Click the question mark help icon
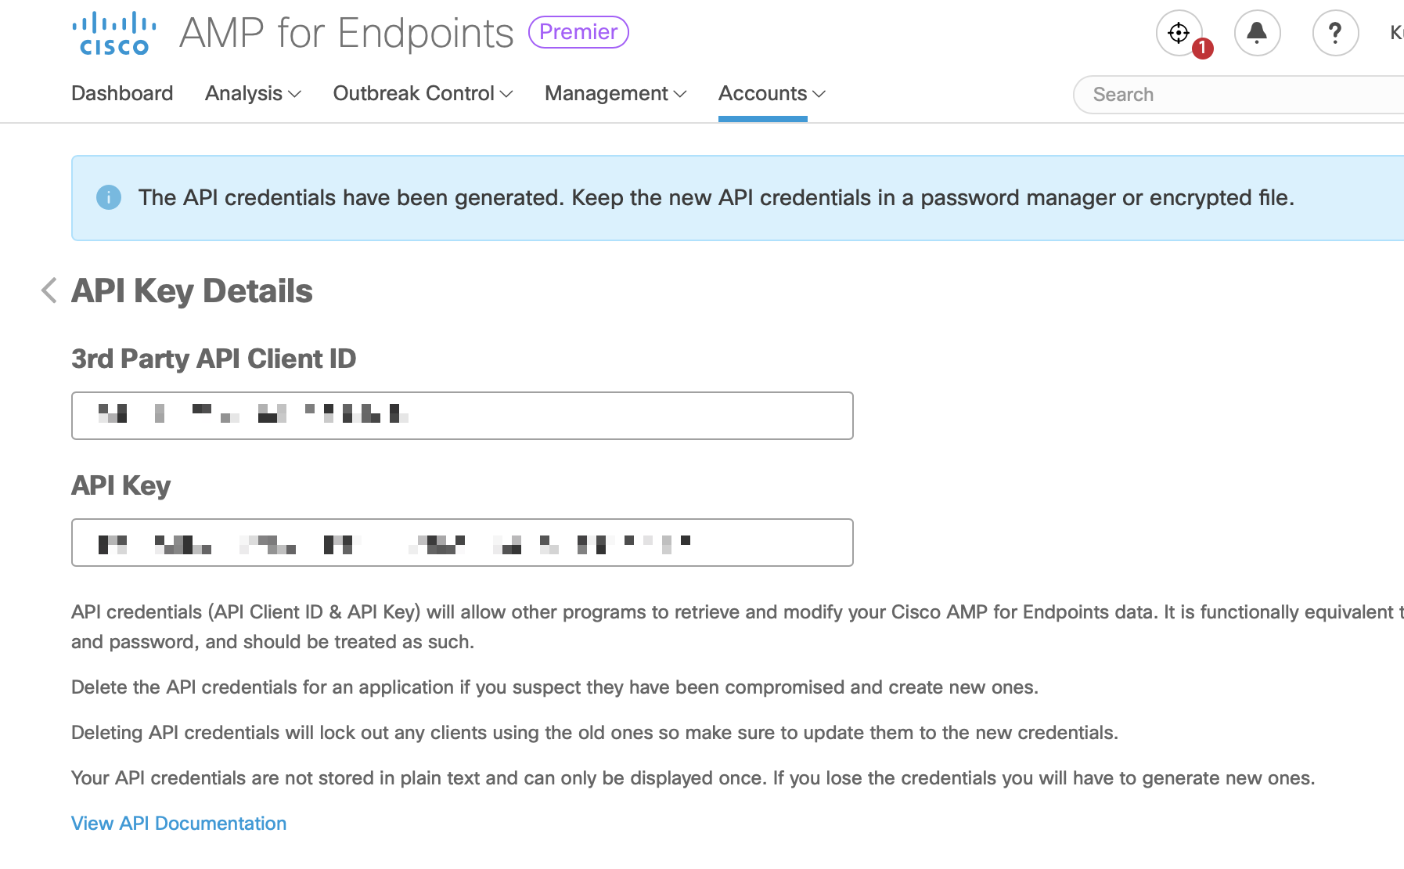This screenshot has width=1404, height=869. (x=1335, y=33)
